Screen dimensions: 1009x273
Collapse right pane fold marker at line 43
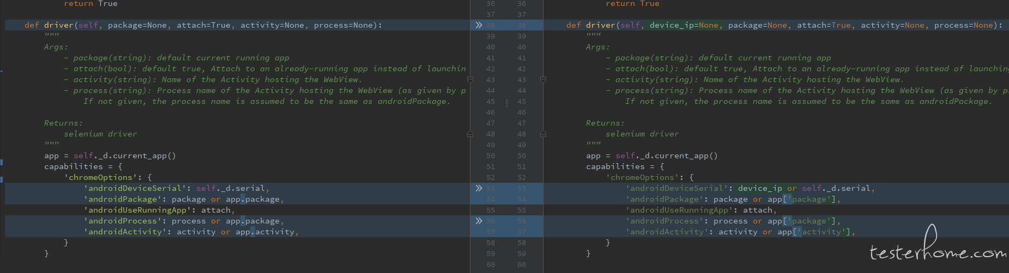[x=543, y=79]
